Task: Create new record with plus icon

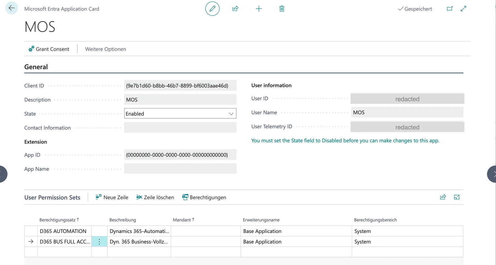Action: [x=259, y=9]
